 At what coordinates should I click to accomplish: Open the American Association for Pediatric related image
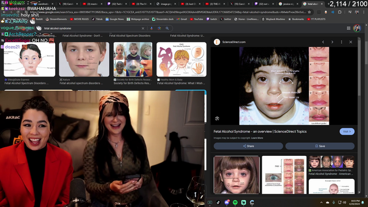coord(331,162)
